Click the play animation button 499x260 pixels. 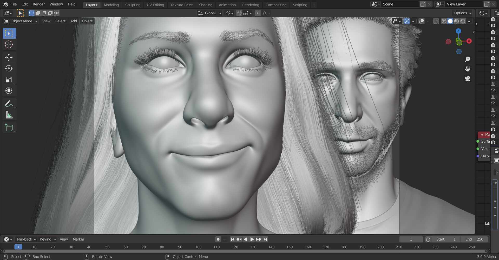coord(252,239)
